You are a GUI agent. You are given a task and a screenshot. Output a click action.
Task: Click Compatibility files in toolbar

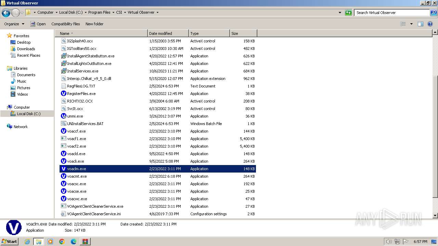[66, 24]
